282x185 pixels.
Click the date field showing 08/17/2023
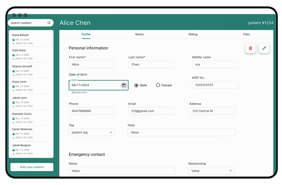(x=98, y=85)
